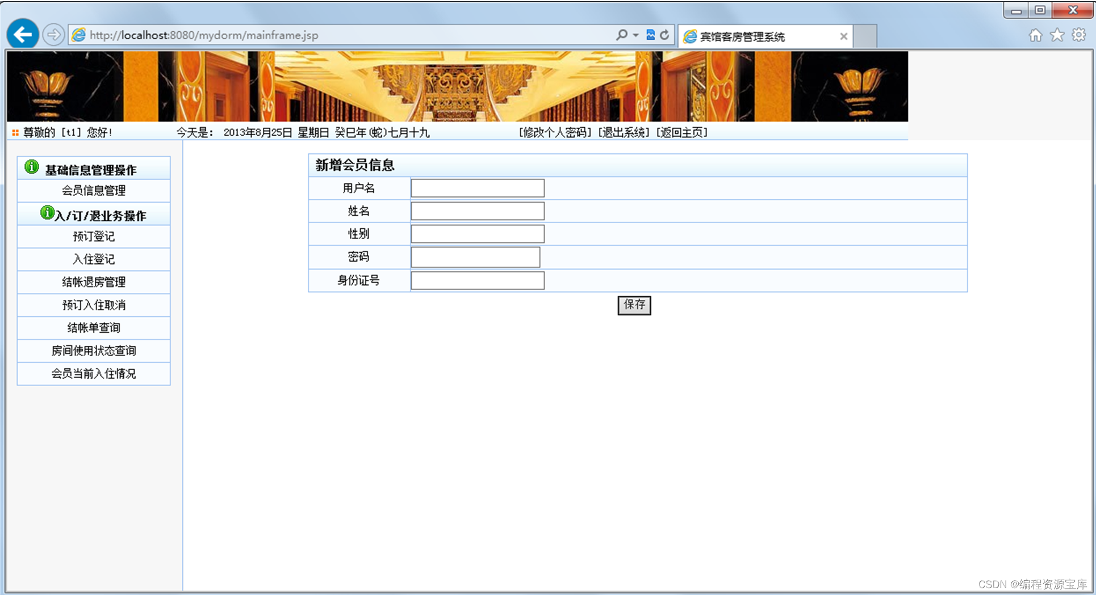Image resolution: width=1096 pixels, height=595 pixels.
Task: Click 返回主页 link
Action: point(682,132)
